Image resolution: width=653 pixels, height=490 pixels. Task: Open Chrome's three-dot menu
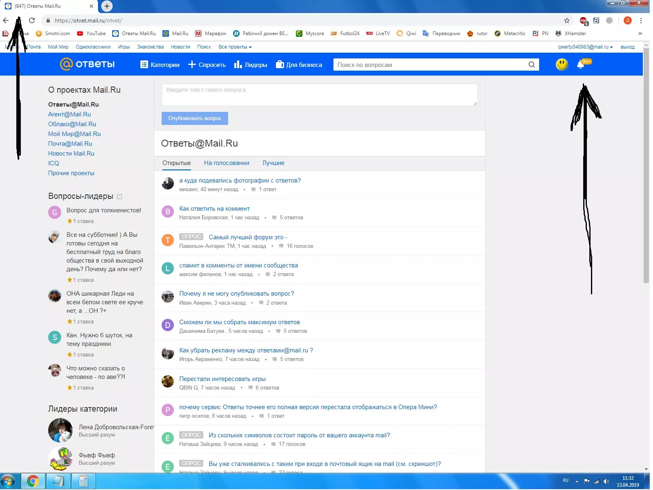pos(641,20)
